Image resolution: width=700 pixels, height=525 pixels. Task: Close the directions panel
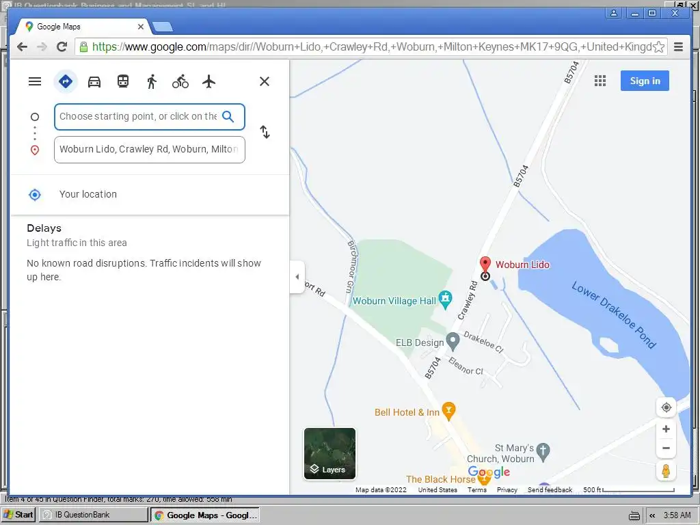pyautogui.click(x=265, y=81)
